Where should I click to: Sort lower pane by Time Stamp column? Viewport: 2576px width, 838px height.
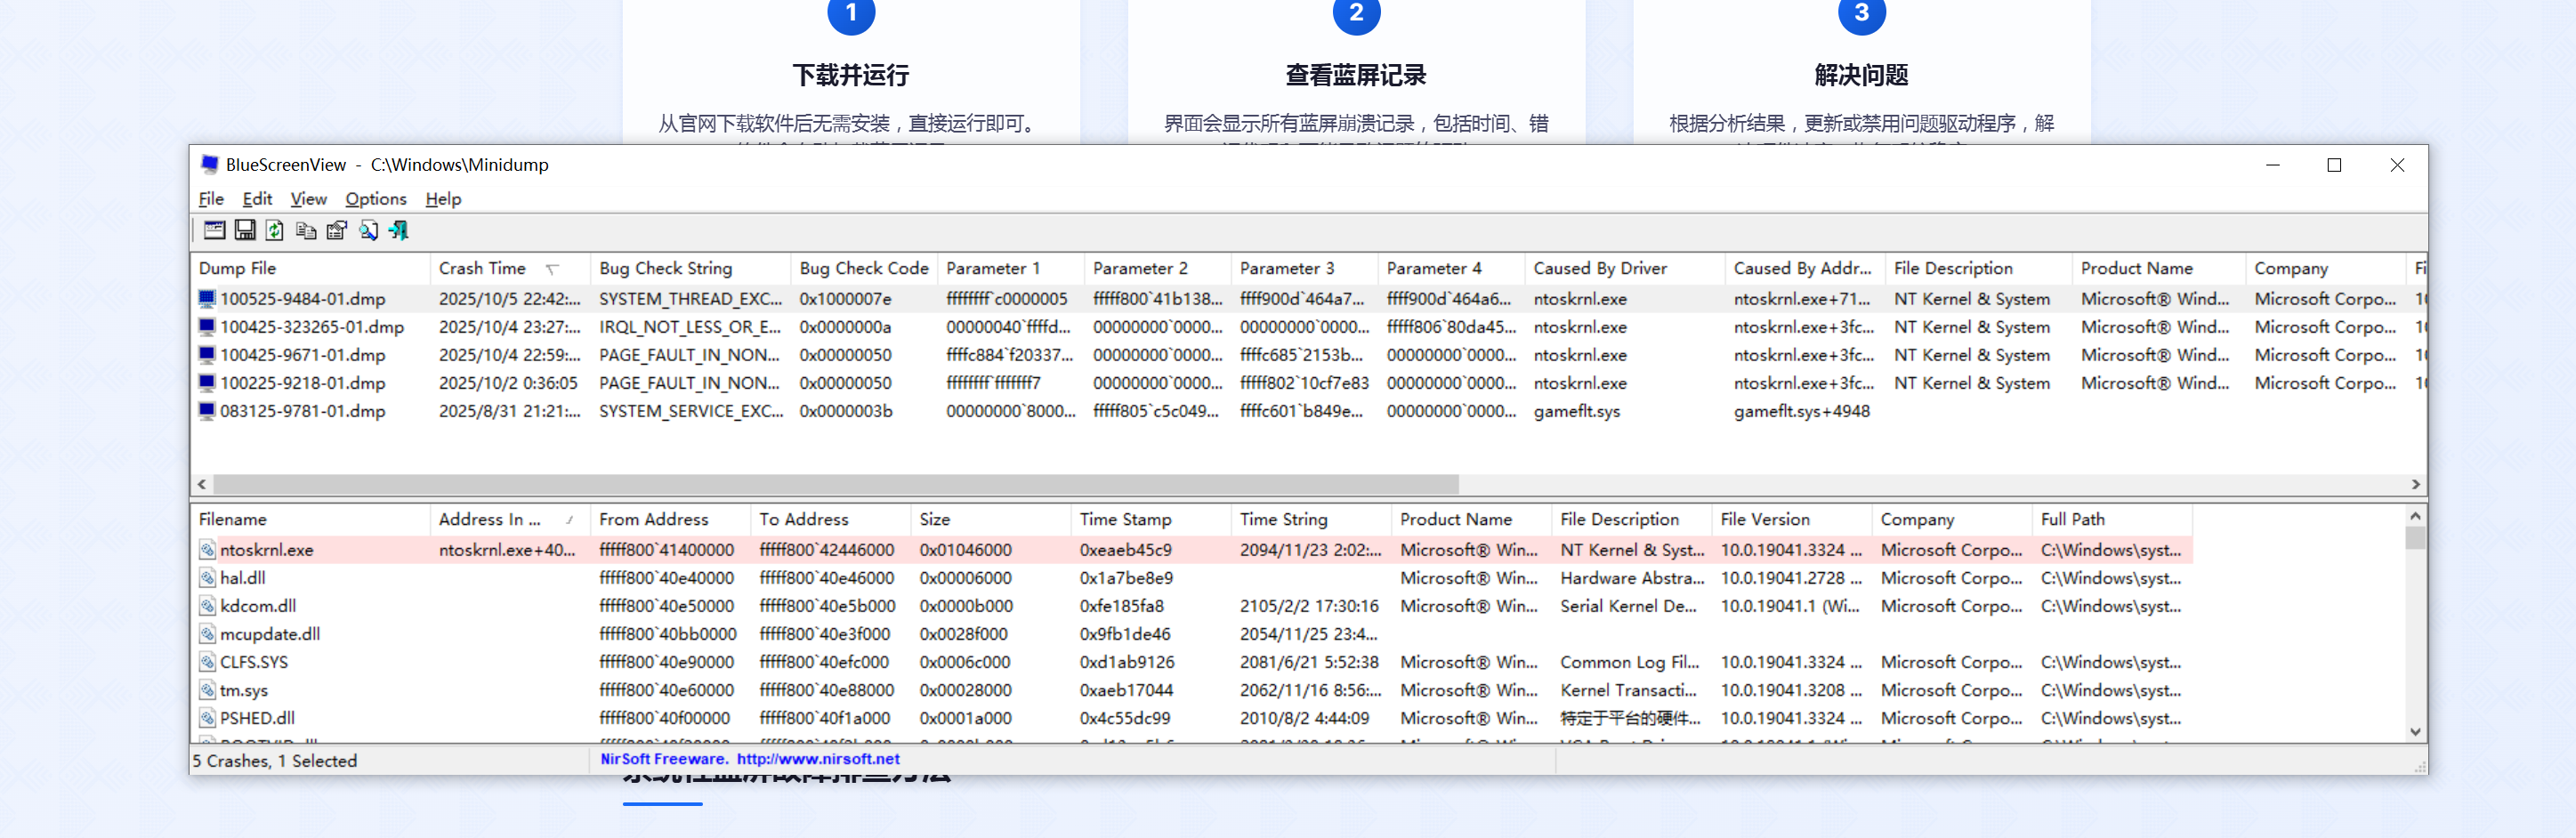1151,519
